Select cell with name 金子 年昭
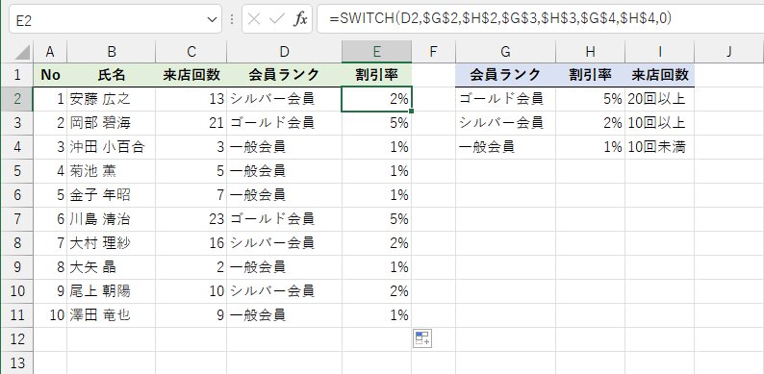The image size is (764, 374). click(x=112, y=195)
